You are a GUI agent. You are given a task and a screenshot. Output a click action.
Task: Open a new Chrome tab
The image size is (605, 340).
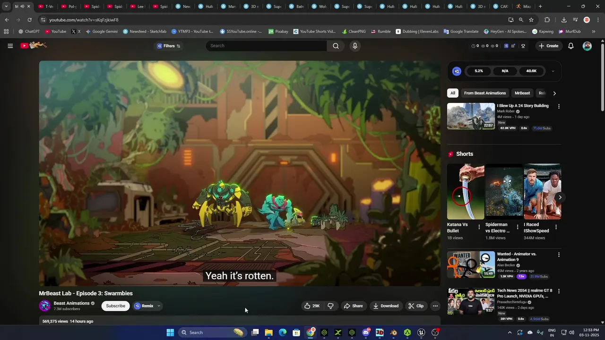coord(540,7)
